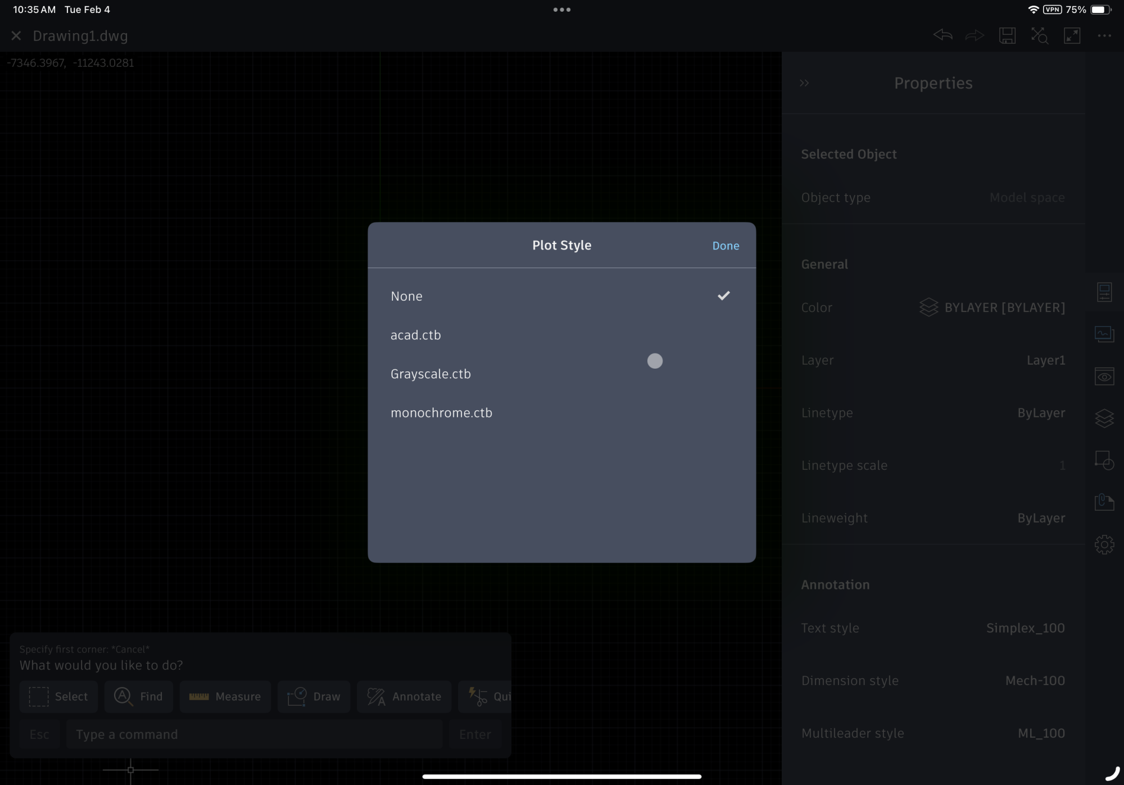Click the redo arrow icon
This screenshot has width=1124, height=785.
(975, 35)
